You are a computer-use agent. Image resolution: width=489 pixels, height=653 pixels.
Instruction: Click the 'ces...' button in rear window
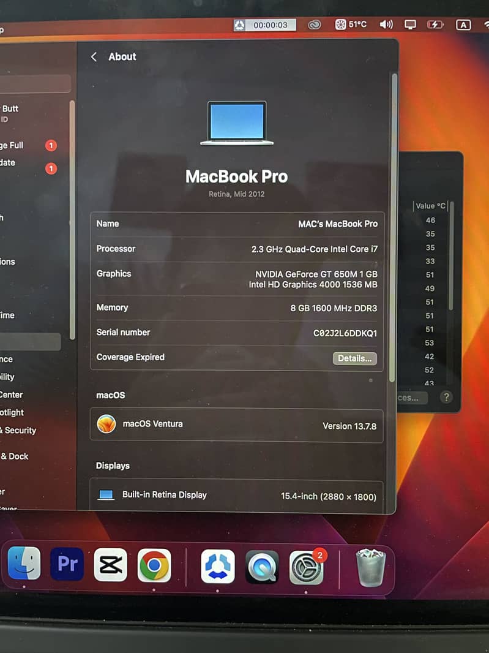coord(412,398)
